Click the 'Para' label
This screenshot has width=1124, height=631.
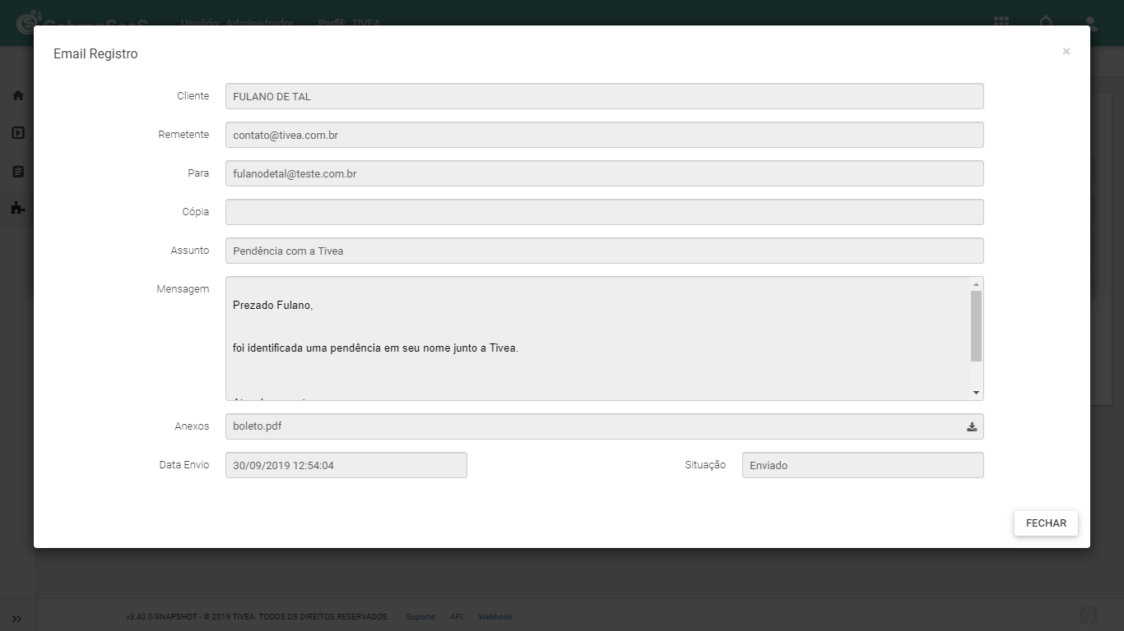[198, 173]
